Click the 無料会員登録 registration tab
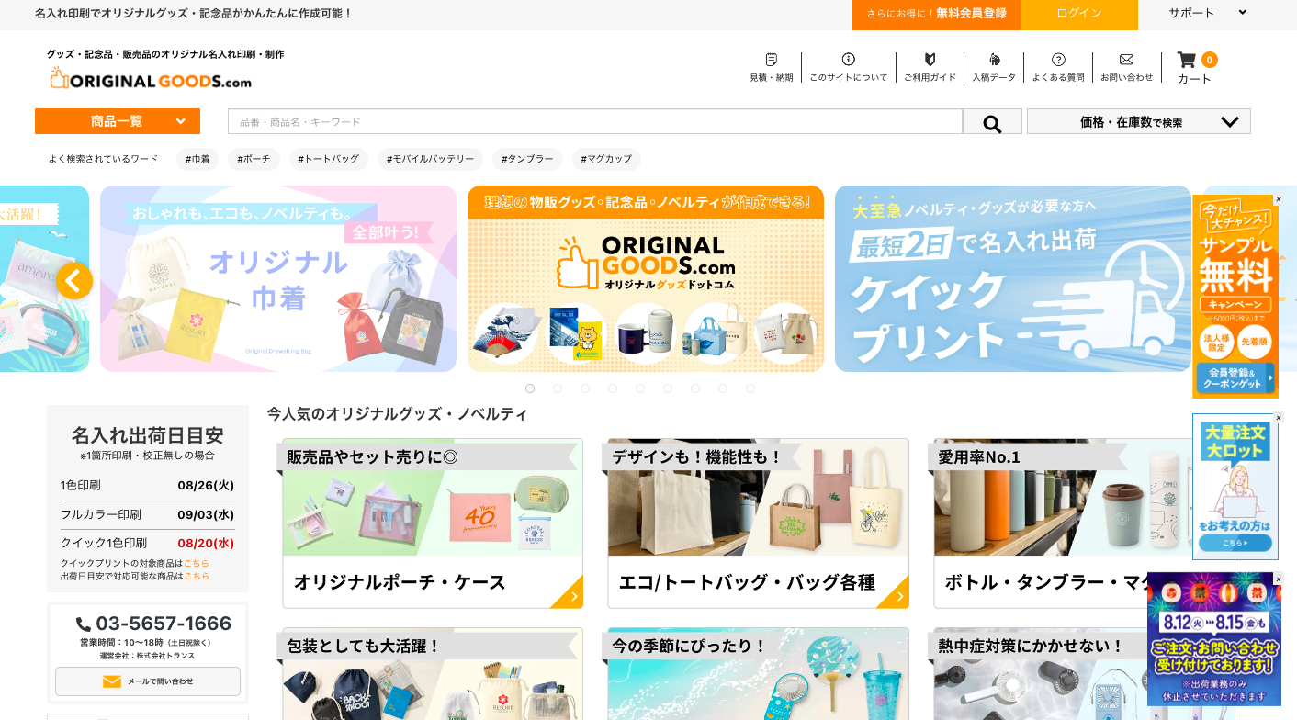1297x720 pixels. 936,15
